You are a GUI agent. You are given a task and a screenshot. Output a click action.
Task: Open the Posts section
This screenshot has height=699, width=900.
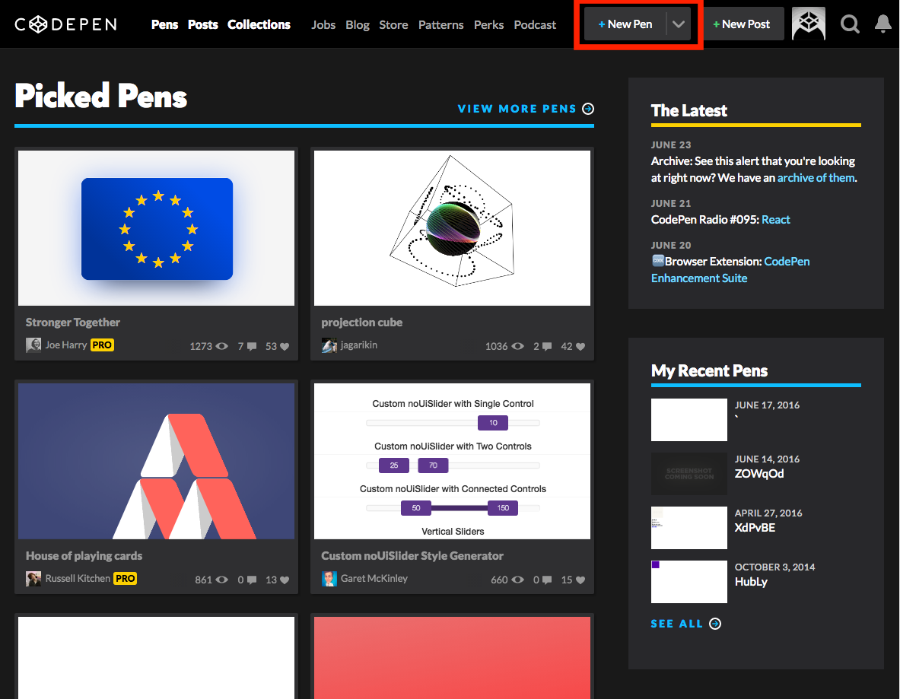202,24
